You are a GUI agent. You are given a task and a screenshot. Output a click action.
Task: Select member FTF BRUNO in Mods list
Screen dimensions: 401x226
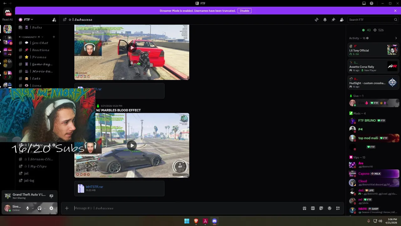(x=373, y=121)
